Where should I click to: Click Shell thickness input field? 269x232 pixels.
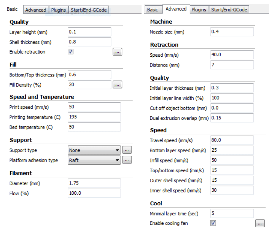tap(89, 42)
